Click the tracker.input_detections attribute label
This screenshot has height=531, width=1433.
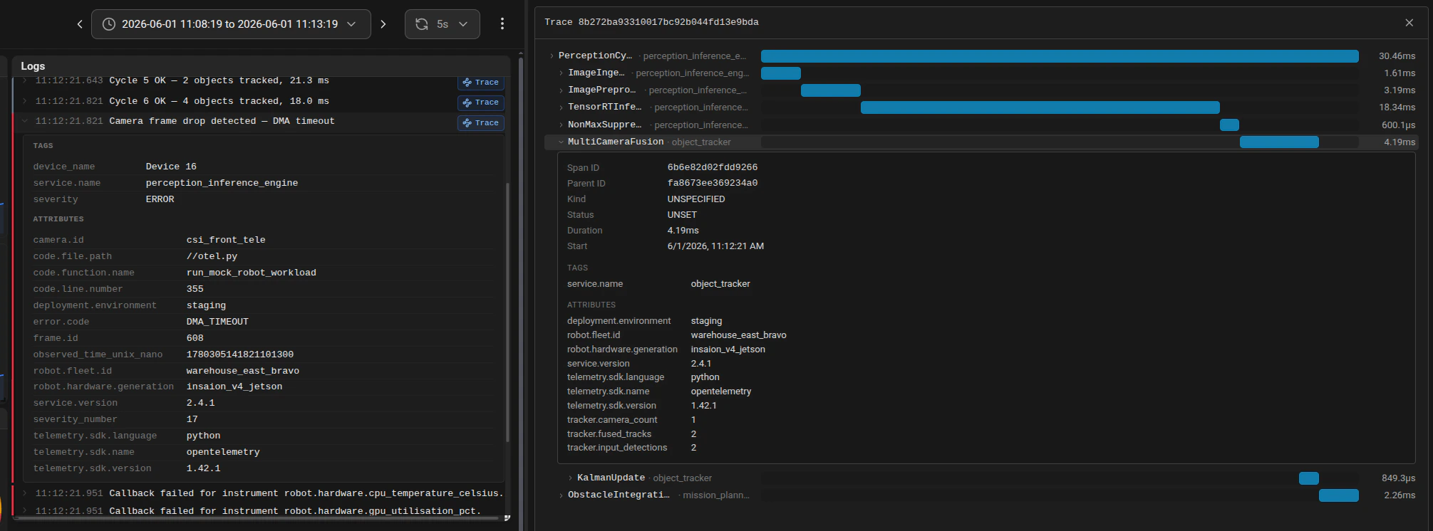point(617,448)
